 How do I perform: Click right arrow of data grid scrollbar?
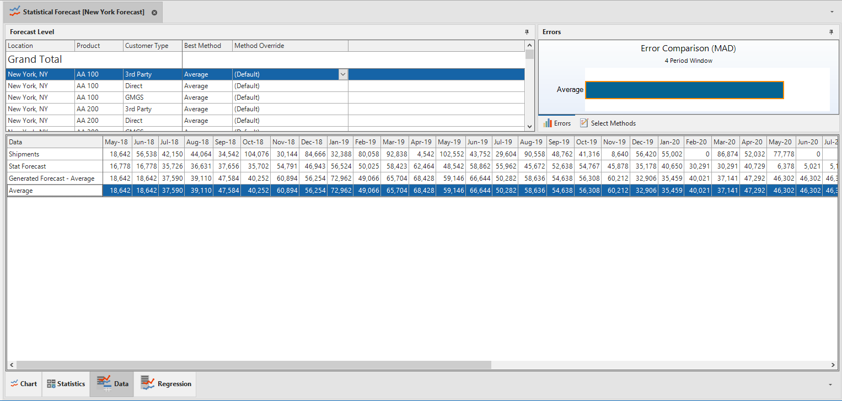[x=833, y=365]
